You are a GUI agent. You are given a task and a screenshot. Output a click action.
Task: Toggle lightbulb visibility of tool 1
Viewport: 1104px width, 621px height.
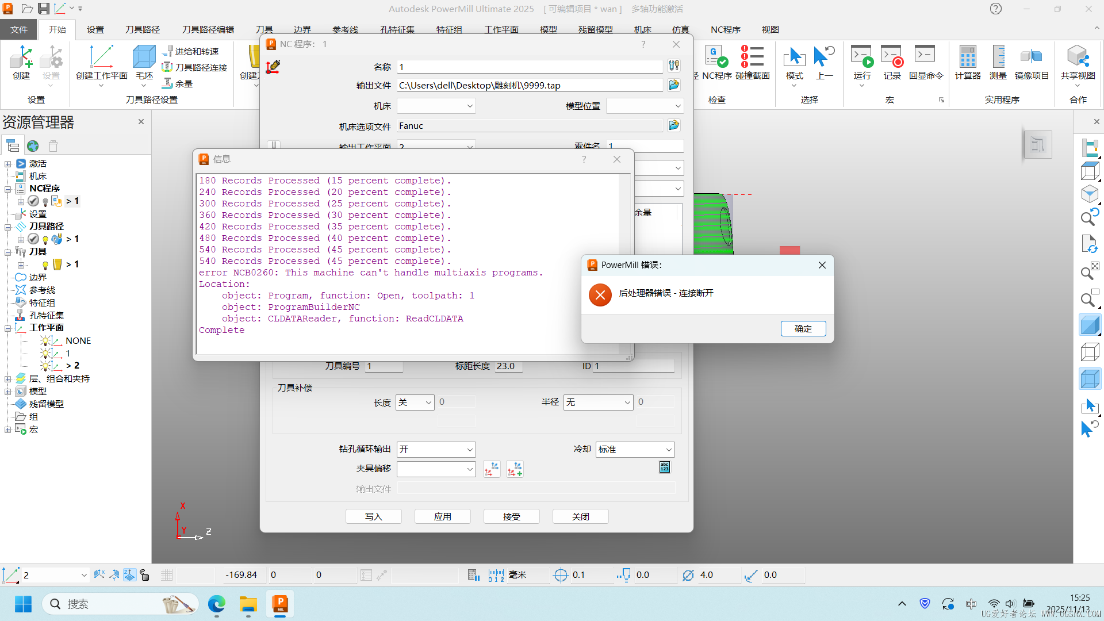45,265
